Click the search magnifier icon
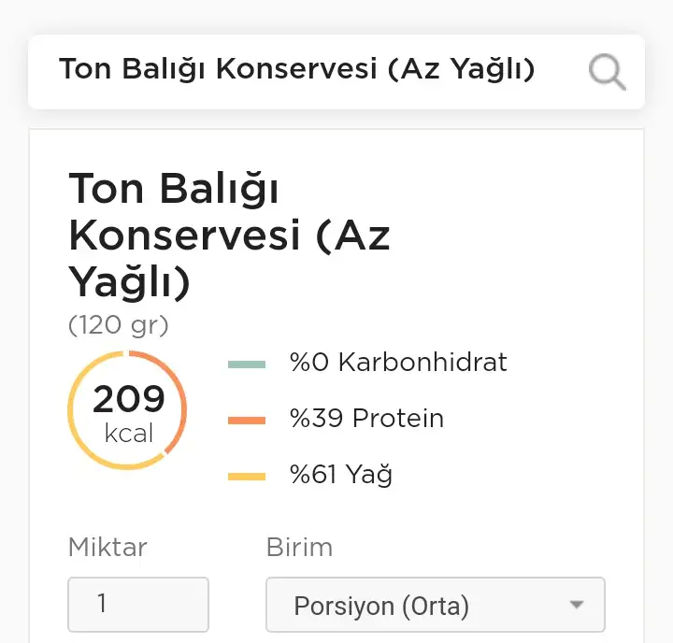 click(x=607, y=71)
